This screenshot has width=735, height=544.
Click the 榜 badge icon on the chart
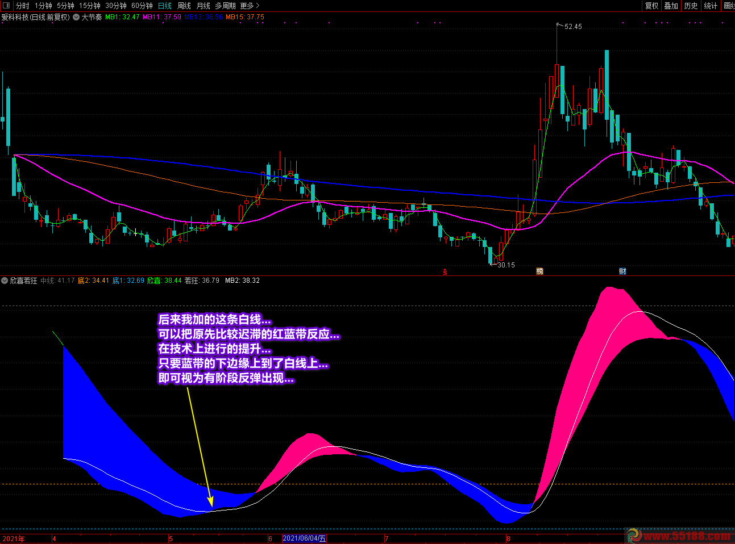539,271
